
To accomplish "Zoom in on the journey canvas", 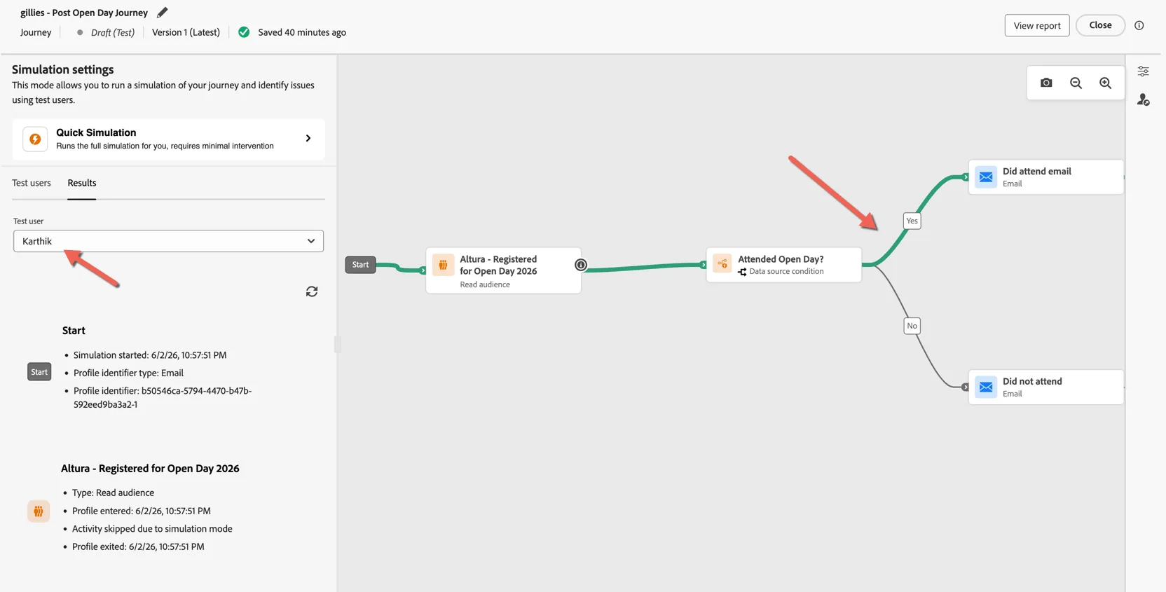I will coord(1105,83).
